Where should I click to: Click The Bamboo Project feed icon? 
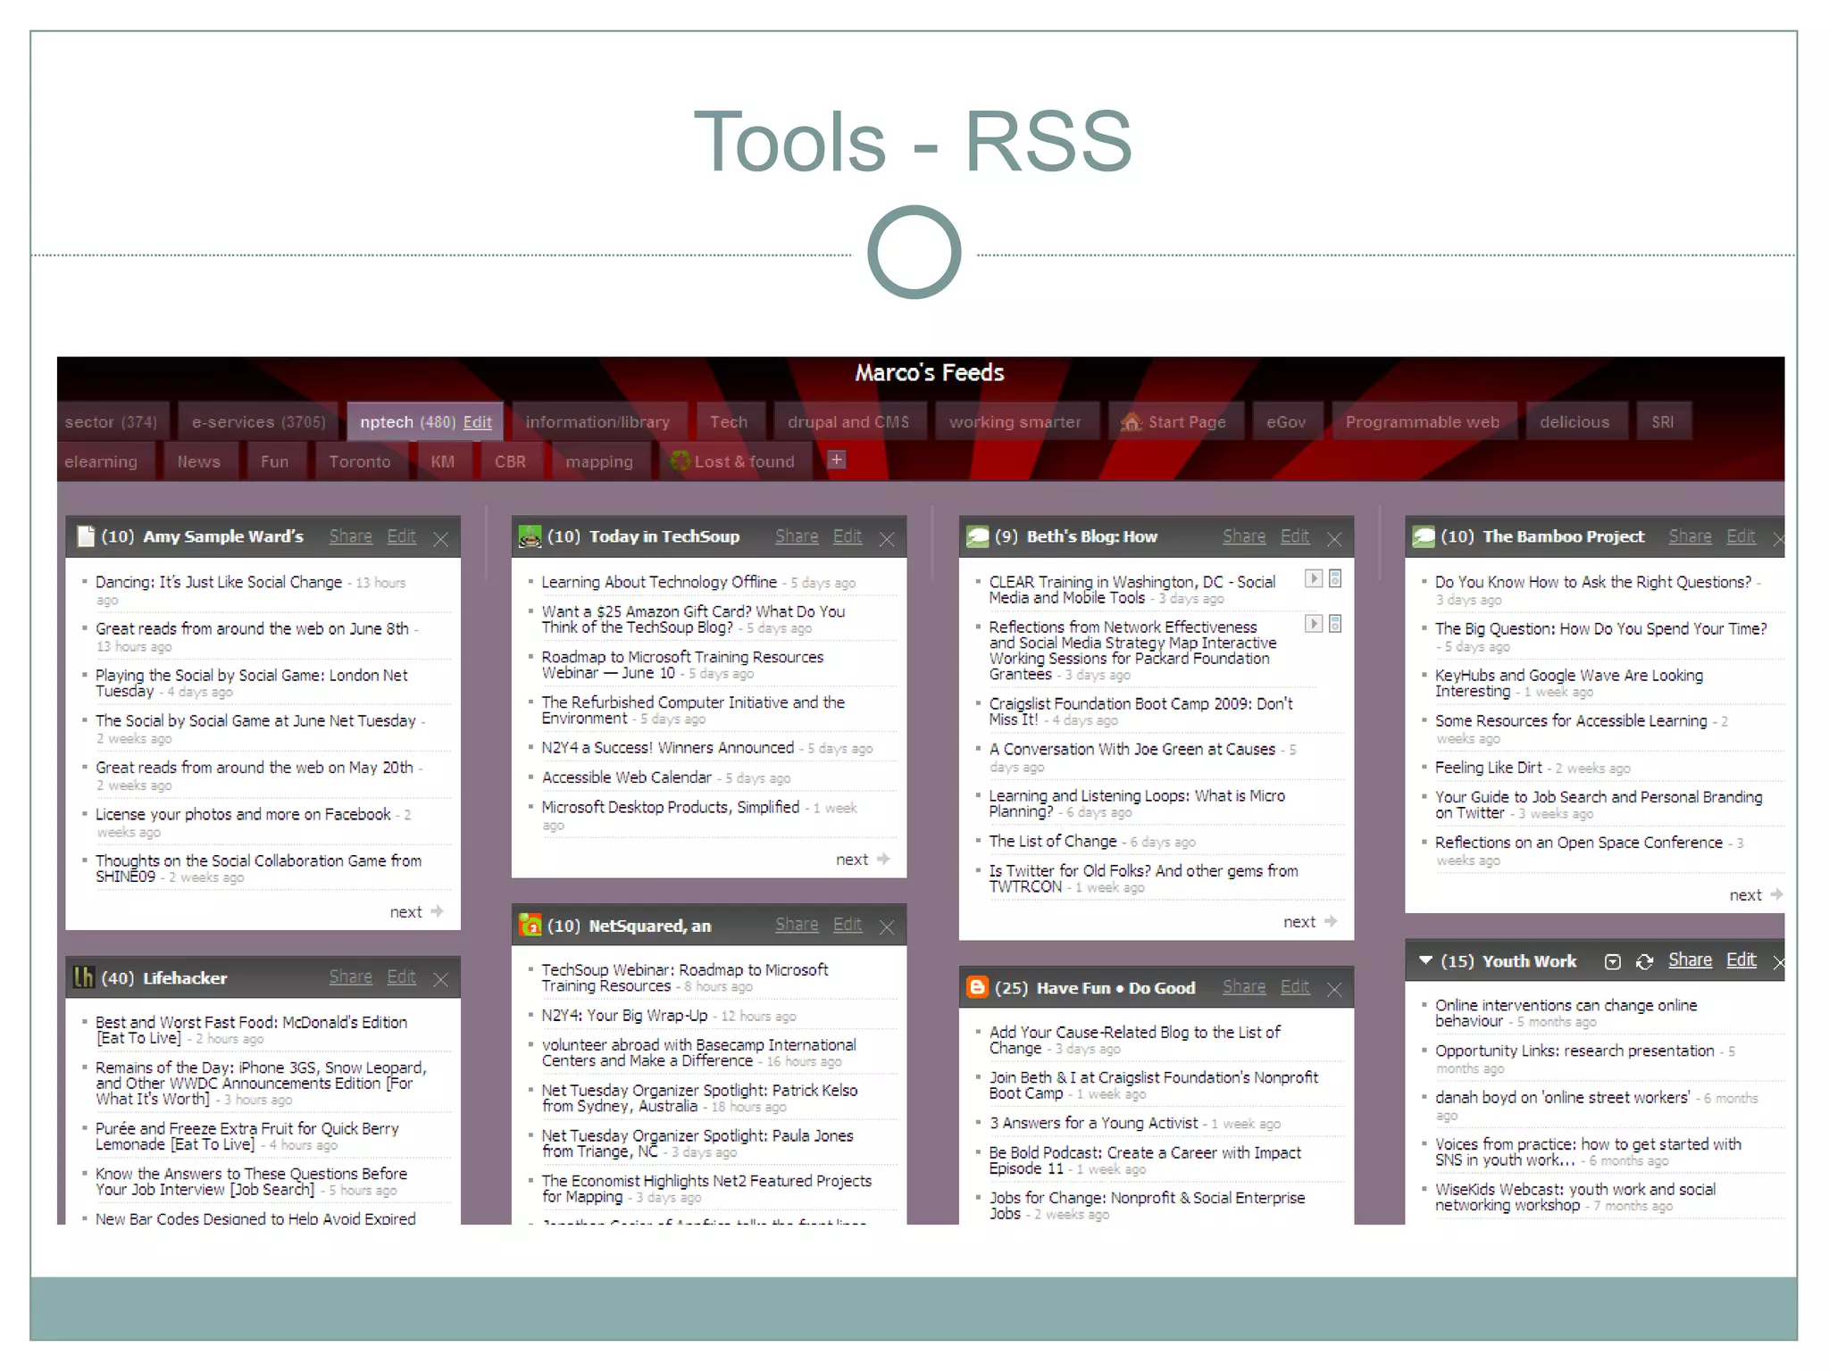[x=1424, y=536]
